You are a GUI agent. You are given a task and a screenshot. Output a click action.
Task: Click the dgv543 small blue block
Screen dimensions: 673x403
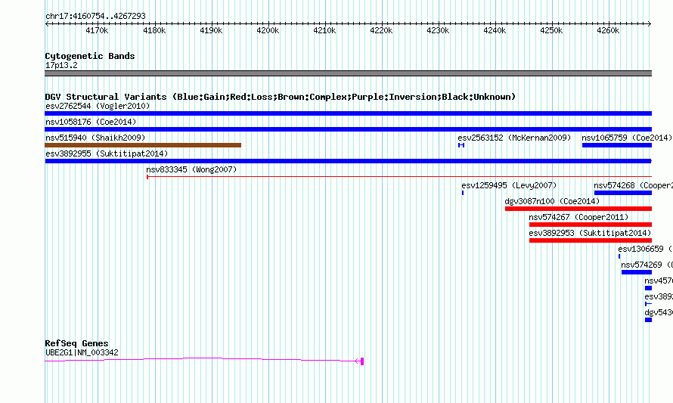point(648,320)
